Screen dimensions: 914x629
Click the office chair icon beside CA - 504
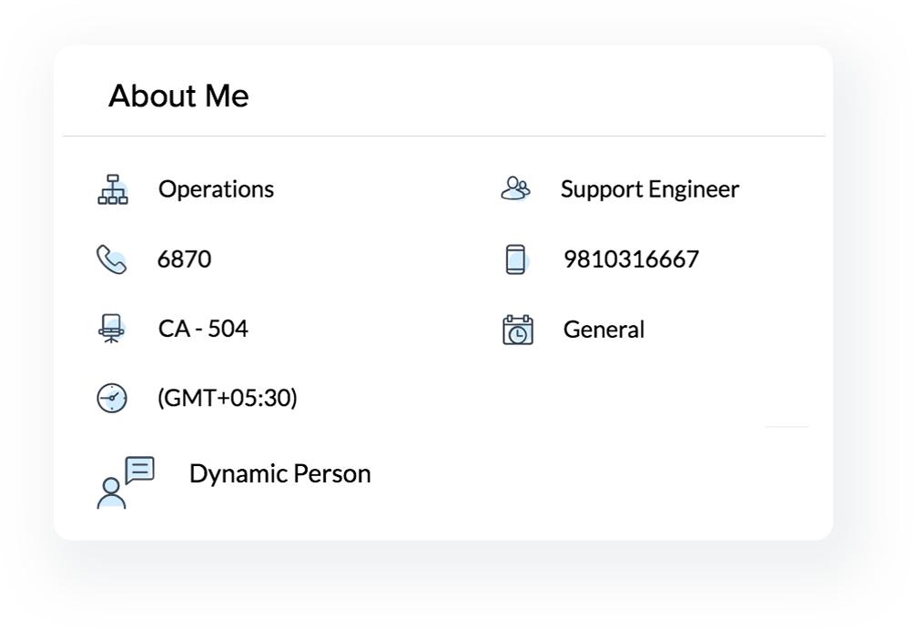pos(112,329)
